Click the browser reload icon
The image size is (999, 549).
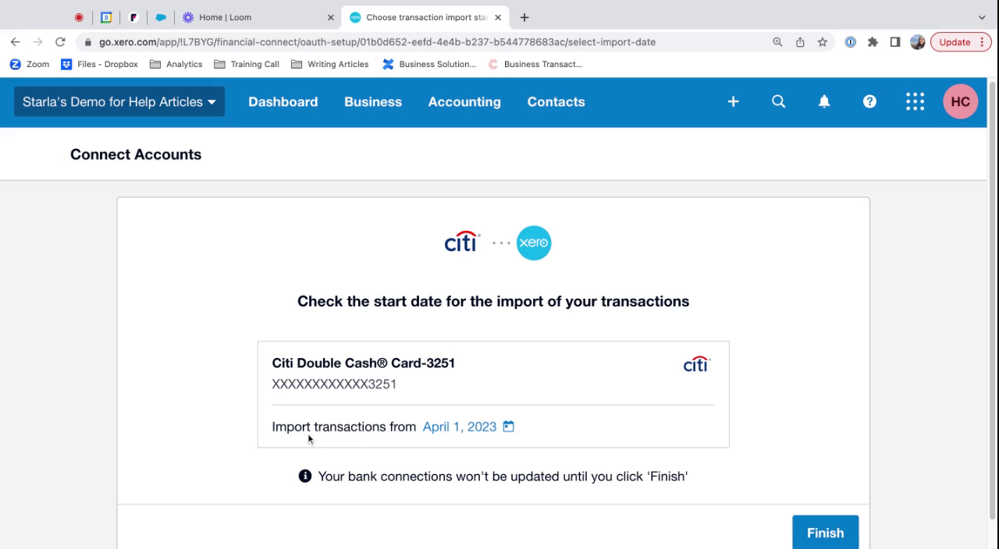click(x=60, y=42)
